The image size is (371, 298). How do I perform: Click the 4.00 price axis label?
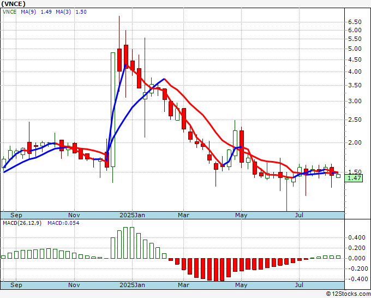point(355,71)
